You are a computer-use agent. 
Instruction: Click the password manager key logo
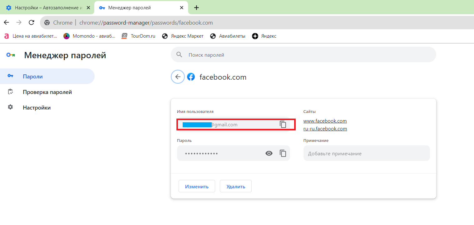[x=11, y=55]
